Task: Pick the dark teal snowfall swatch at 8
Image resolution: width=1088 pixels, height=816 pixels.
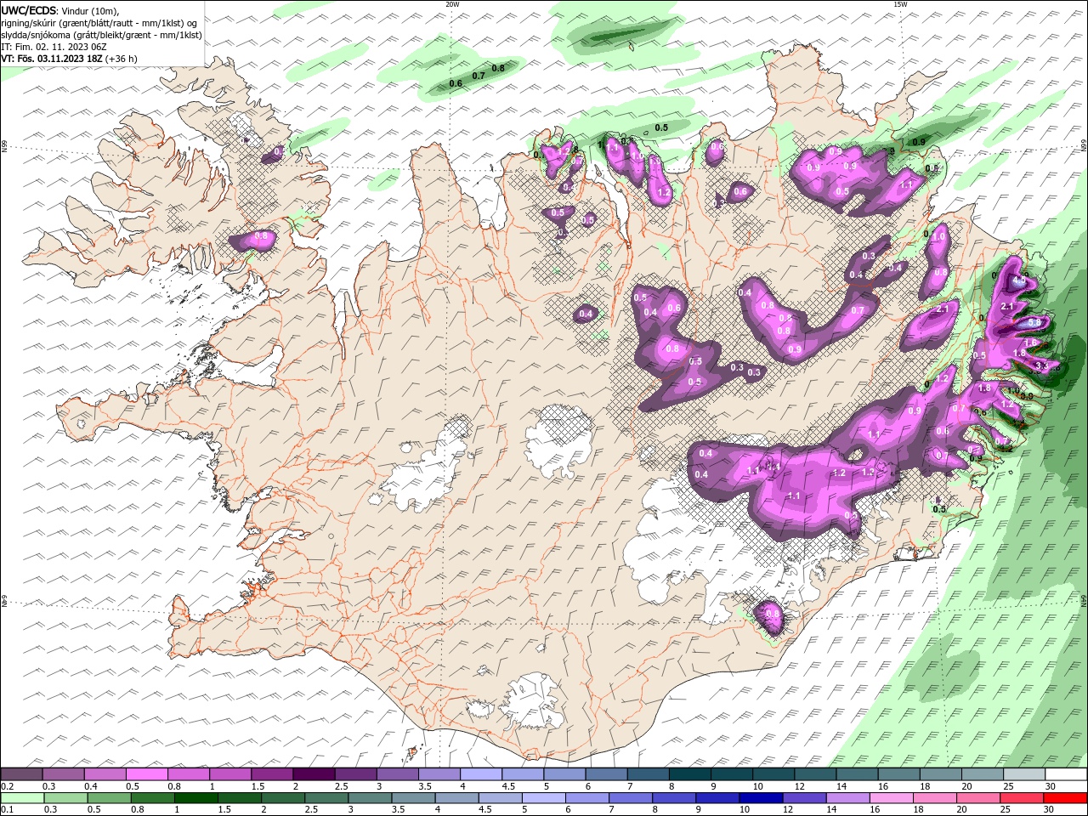Action: 689,774
